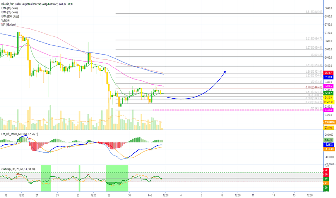The height and width of the screenshot is (198, 336).
Task: Click 3840.0 on the price axis
Action: (328, 8)
